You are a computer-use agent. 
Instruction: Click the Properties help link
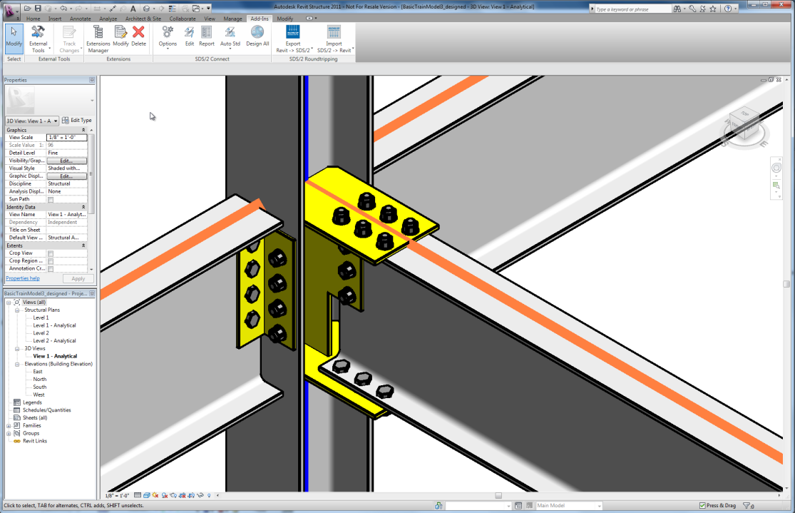[23, 278]
